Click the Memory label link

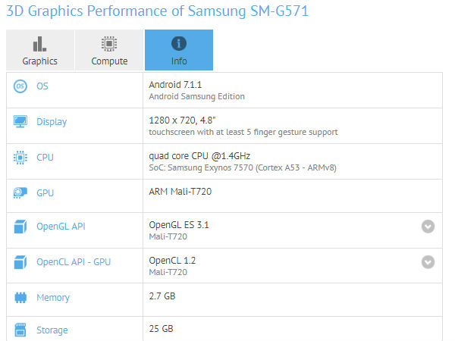click(53, 298)
